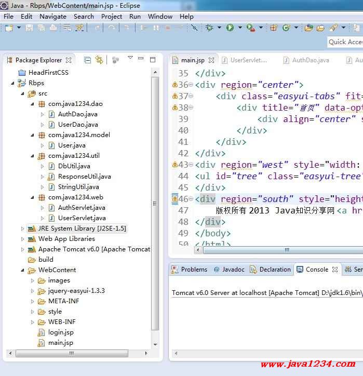Click Package Explorer horizontal scrollbar thumb

click(72, 353)
